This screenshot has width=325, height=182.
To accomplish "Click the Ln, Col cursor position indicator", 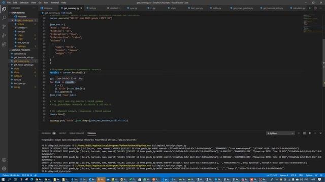I will tap(272, 175).
